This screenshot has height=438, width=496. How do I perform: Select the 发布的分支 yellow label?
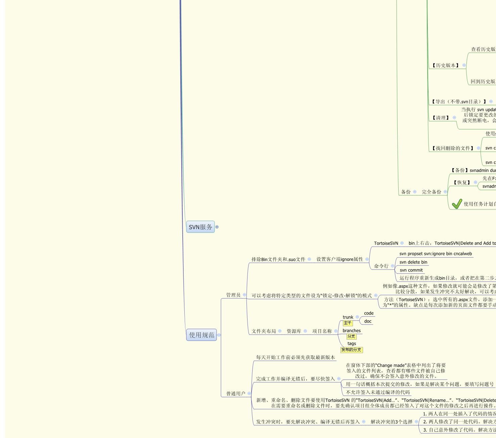352,350
